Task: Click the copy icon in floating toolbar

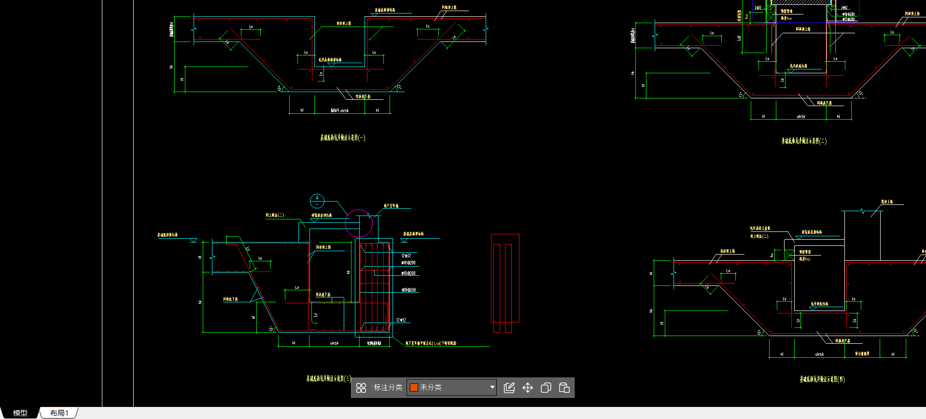Action: click(x=546, y=388)
